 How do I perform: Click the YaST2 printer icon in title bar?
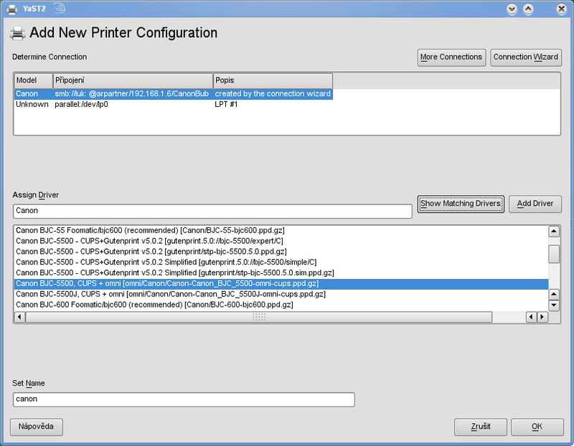(x=12, y=9)
